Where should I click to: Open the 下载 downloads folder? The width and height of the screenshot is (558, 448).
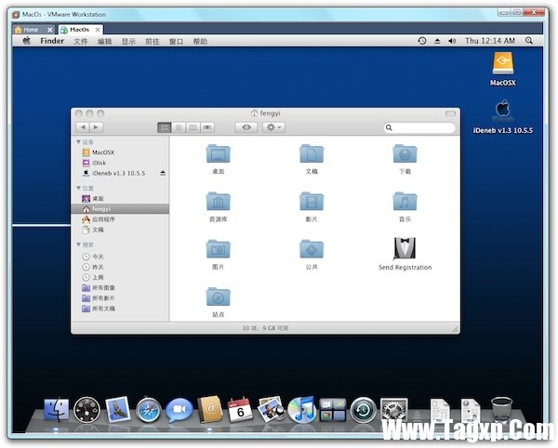pos(405,154)
